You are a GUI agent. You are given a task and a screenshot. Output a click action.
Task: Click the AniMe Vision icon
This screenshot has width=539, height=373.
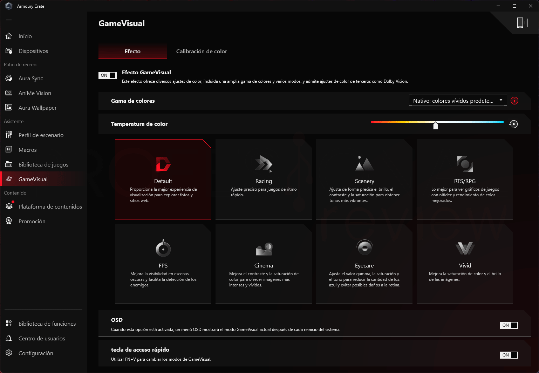click(x=9, y=93)
